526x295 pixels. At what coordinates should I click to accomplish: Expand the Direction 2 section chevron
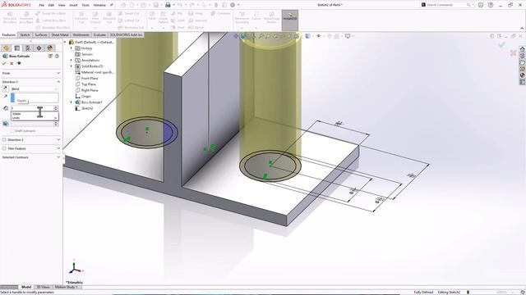click(x=58, y=139)
